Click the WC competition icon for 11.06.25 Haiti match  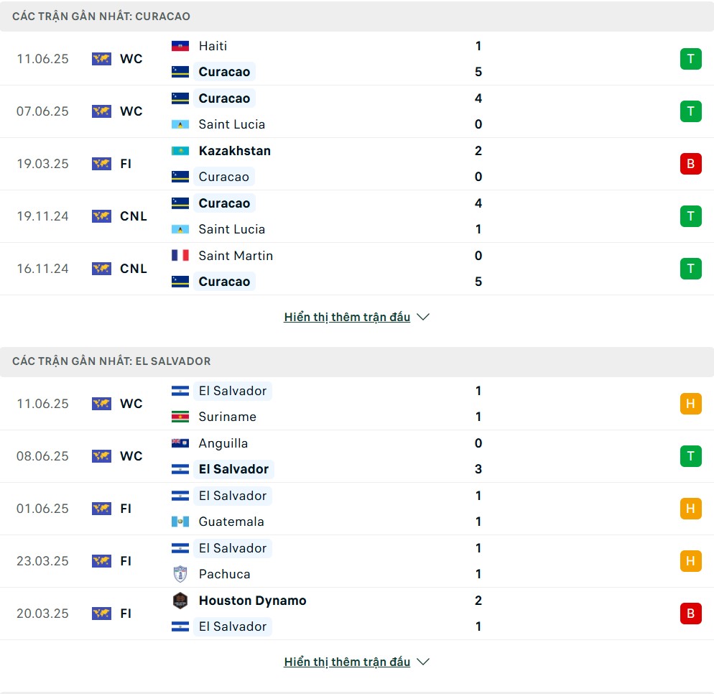point(101,59)
